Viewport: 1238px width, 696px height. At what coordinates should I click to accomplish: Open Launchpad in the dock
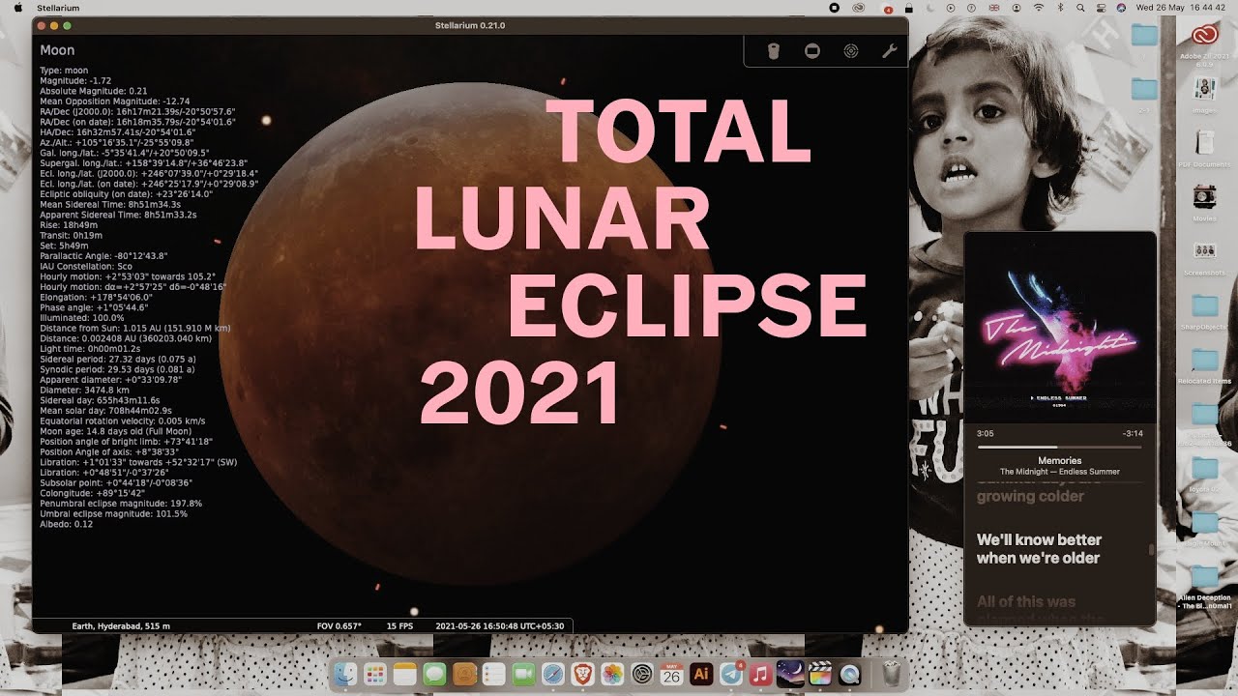375,674
